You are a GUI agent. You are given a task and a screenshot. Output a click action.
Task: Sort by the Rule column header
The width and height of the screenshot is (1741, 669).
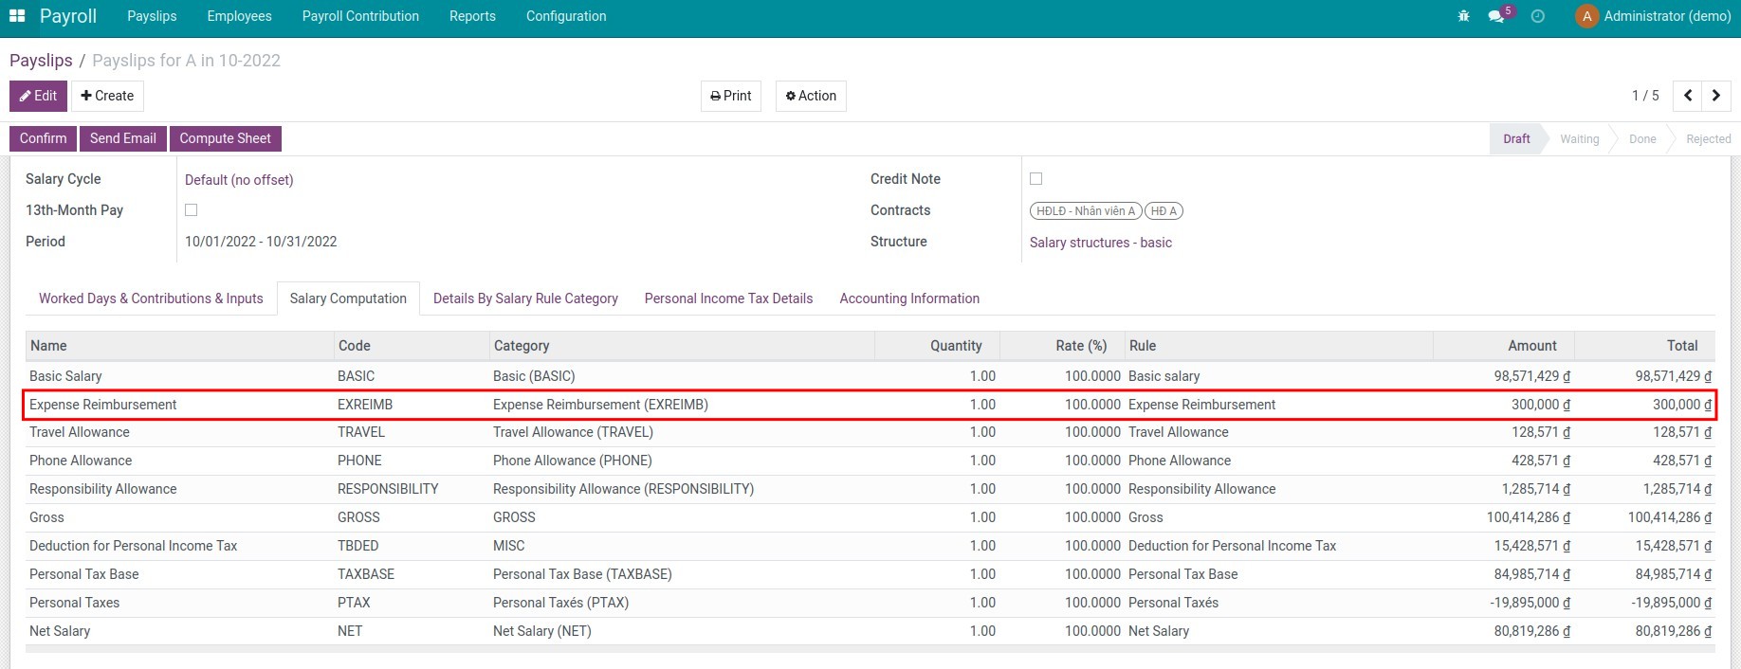tap(1278, 346)
